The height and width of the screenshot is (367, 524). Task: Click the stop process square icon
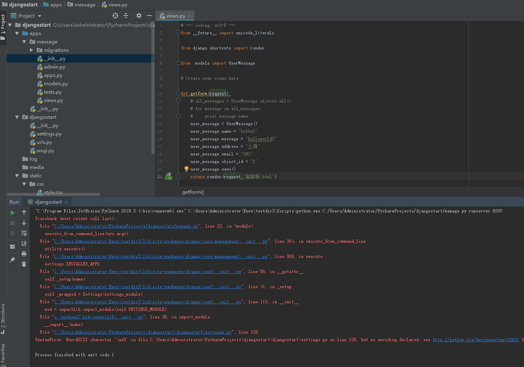coord(12,223)
